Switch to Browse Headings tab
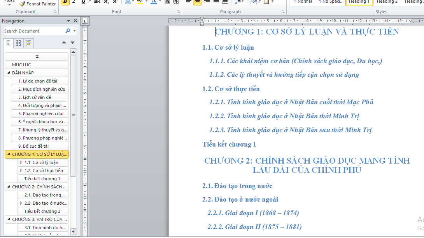 9,43
